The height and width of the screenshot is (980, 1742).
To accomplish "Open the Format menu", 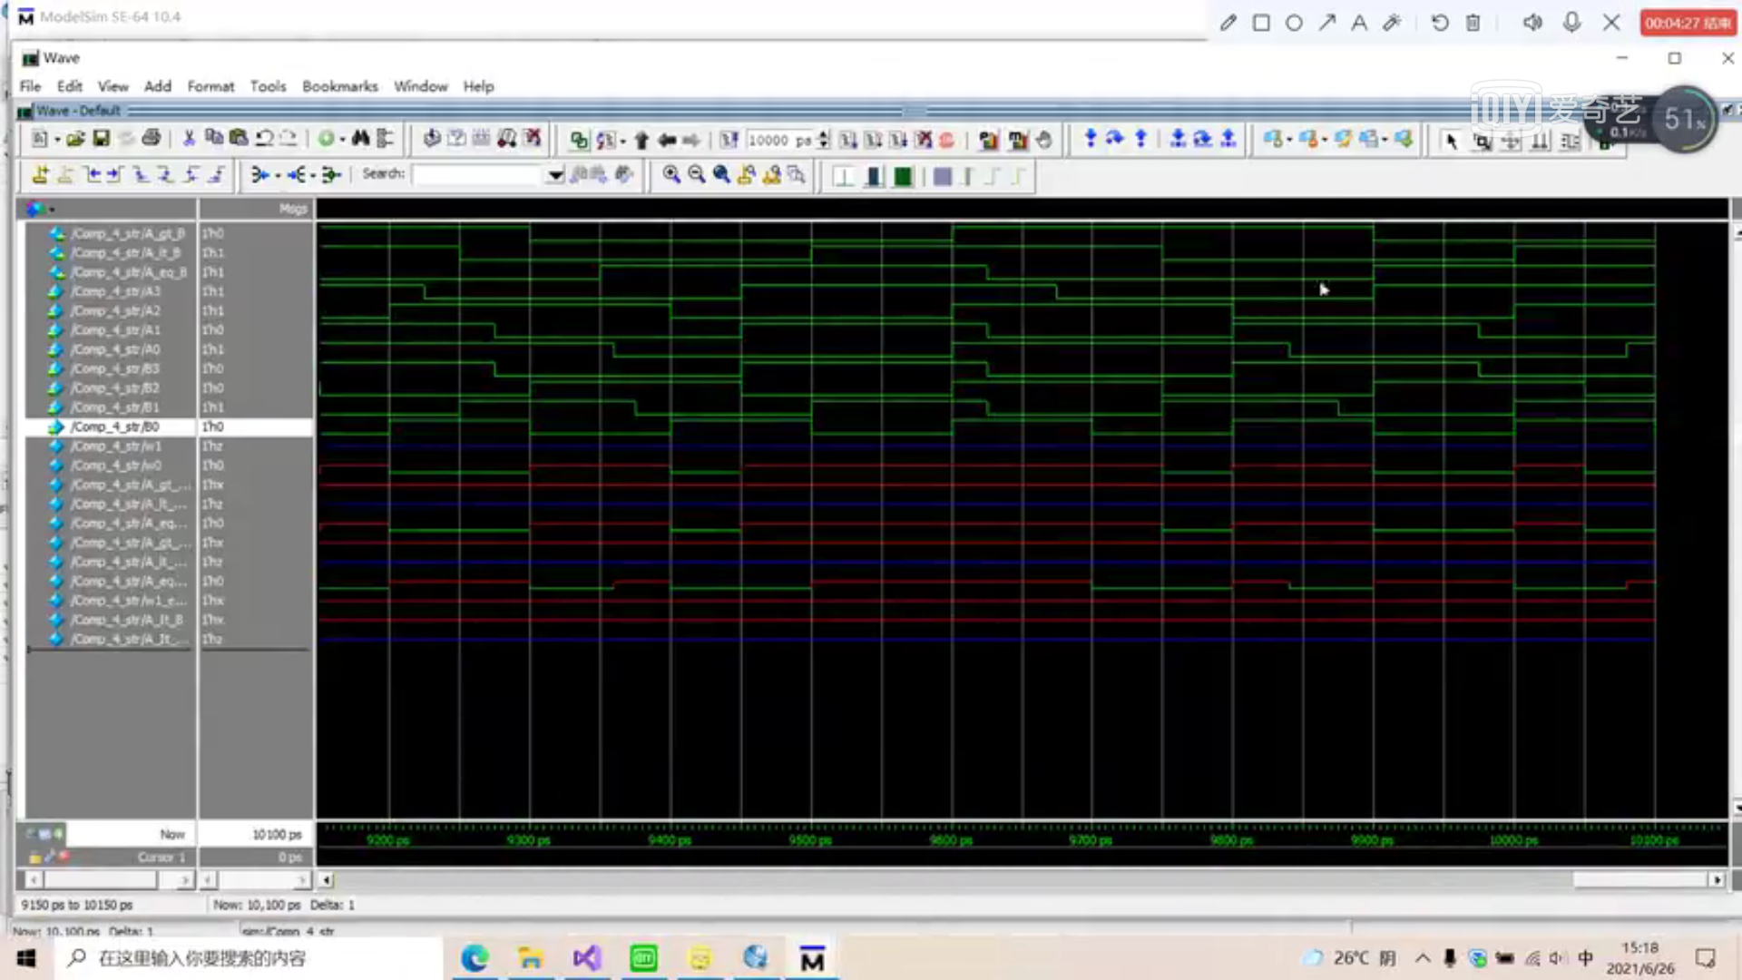I will 210,86.
